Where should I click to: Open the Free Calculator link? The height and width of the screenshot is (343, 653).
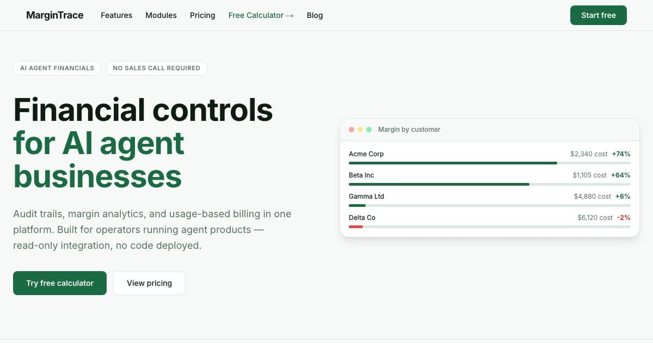click(261, 15)
